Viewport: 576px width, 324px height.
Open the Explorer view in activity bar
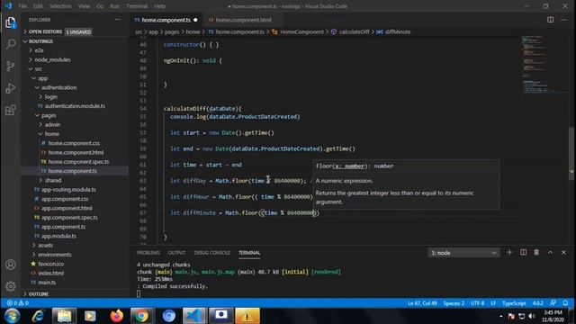(11, 22)
